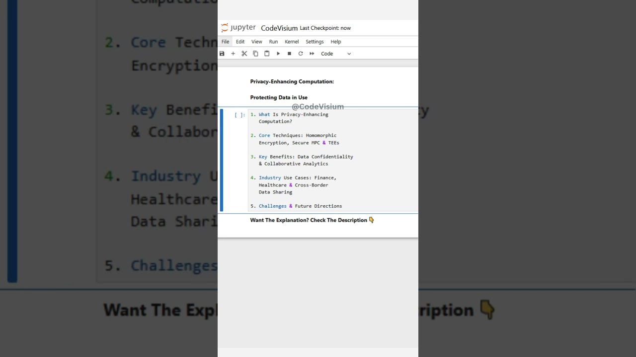This screenshot has width=636, height=357.
Task: Click Last Checkpoint: now text
Action: [325, 28]
